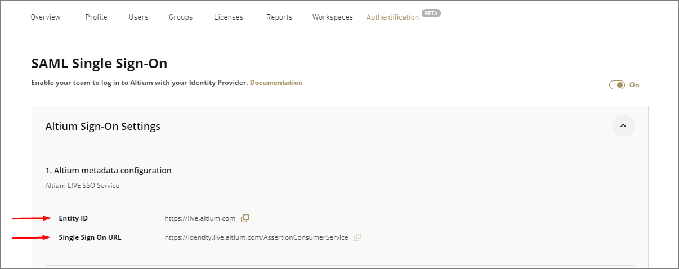
Task: Toggle SAML Single Sign-On off
Action: click(x=617, y=85)
